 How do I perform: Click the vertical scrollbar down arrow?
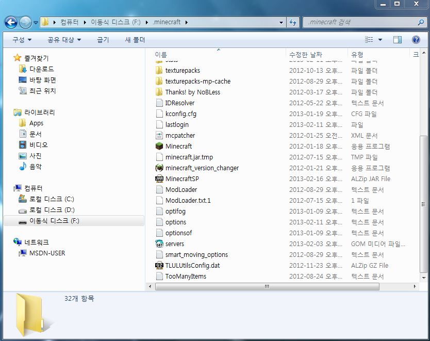click(x=423, y=278)
